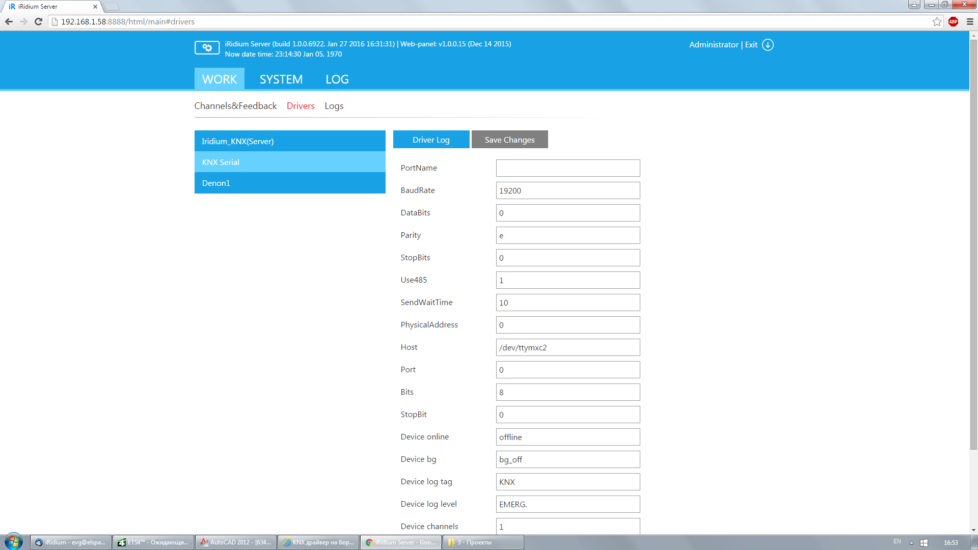Focus the StopBit input field
978x550 pixels.
(568, 415)
